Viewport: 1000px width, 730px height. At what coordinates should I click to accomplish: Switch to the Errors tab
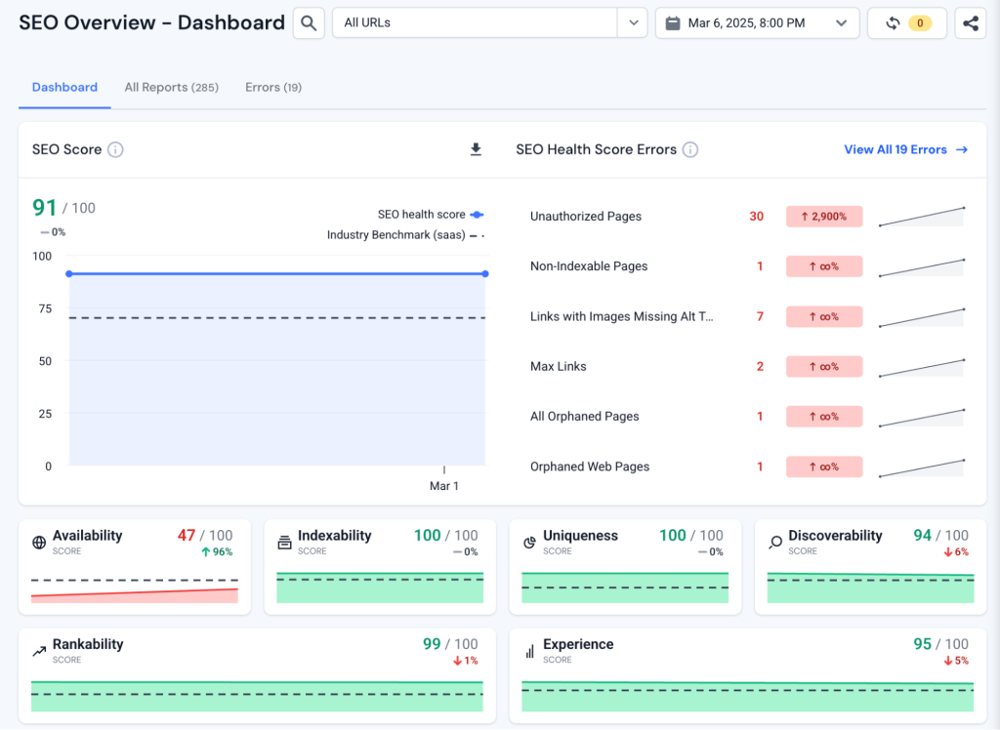coord(272,87)
